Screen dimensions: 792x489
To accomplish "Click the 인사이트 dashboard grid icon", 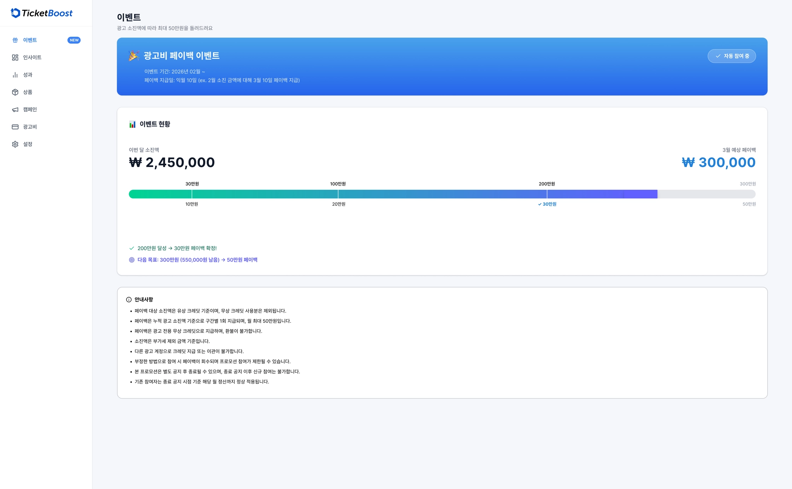I will pos(15,58).
